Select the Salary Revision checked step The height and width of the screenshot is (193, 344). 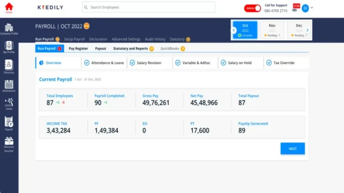[150, 63]
